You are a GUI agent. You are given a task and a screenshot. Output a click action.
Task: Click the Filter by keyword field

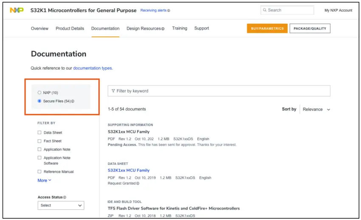pos(219,91)
